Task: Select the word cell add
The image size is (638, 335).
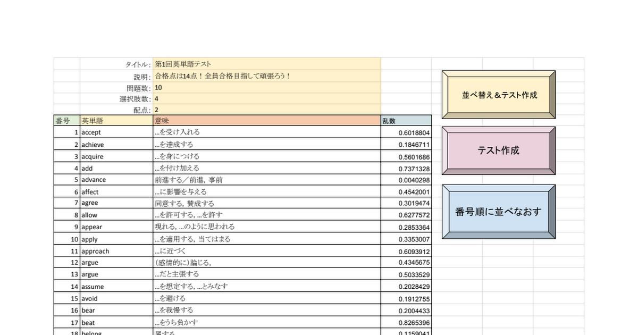Action: pos(116,168)
